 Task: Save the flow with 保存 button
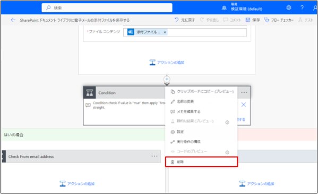tap(253, 20)
